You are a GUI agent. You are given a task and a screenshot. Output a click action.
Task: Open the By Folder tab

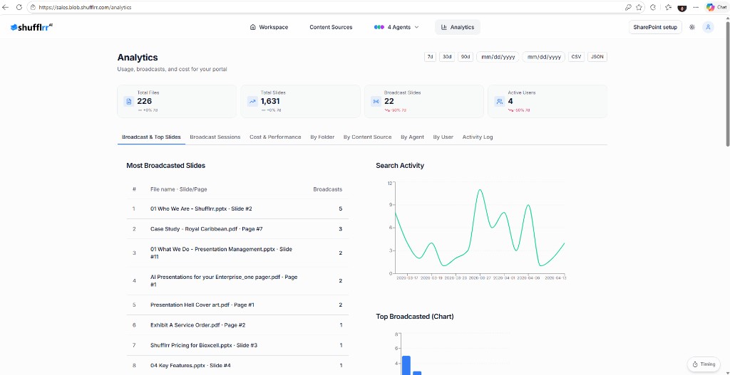coord(322,137)
